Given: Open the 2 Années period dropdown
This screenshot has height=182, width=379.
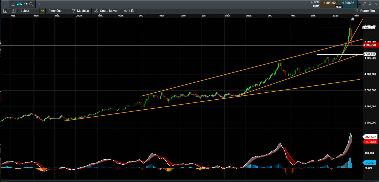Looking at the screenshot, I should tap(55, 11).
